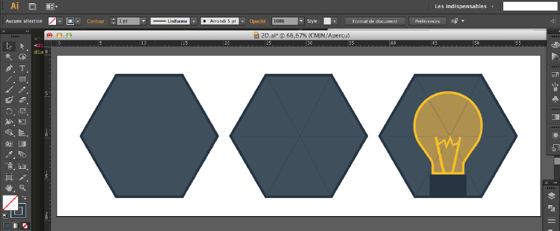Select the Direct Selection tool
Screen dimensions: 560x231
pyautogui.click(x=22, y=47)
